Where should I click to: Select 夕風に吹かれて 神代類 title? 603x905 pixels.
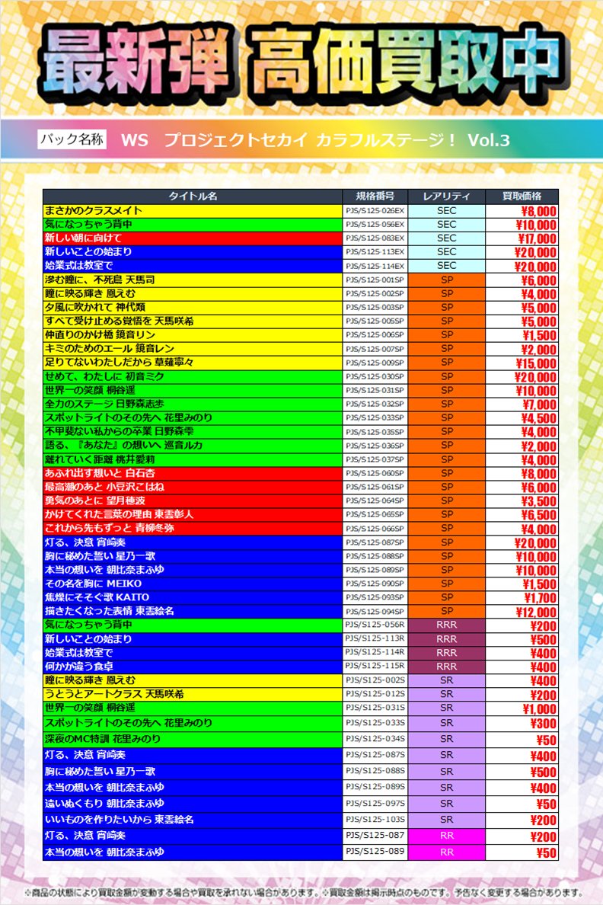coord(95,307)
